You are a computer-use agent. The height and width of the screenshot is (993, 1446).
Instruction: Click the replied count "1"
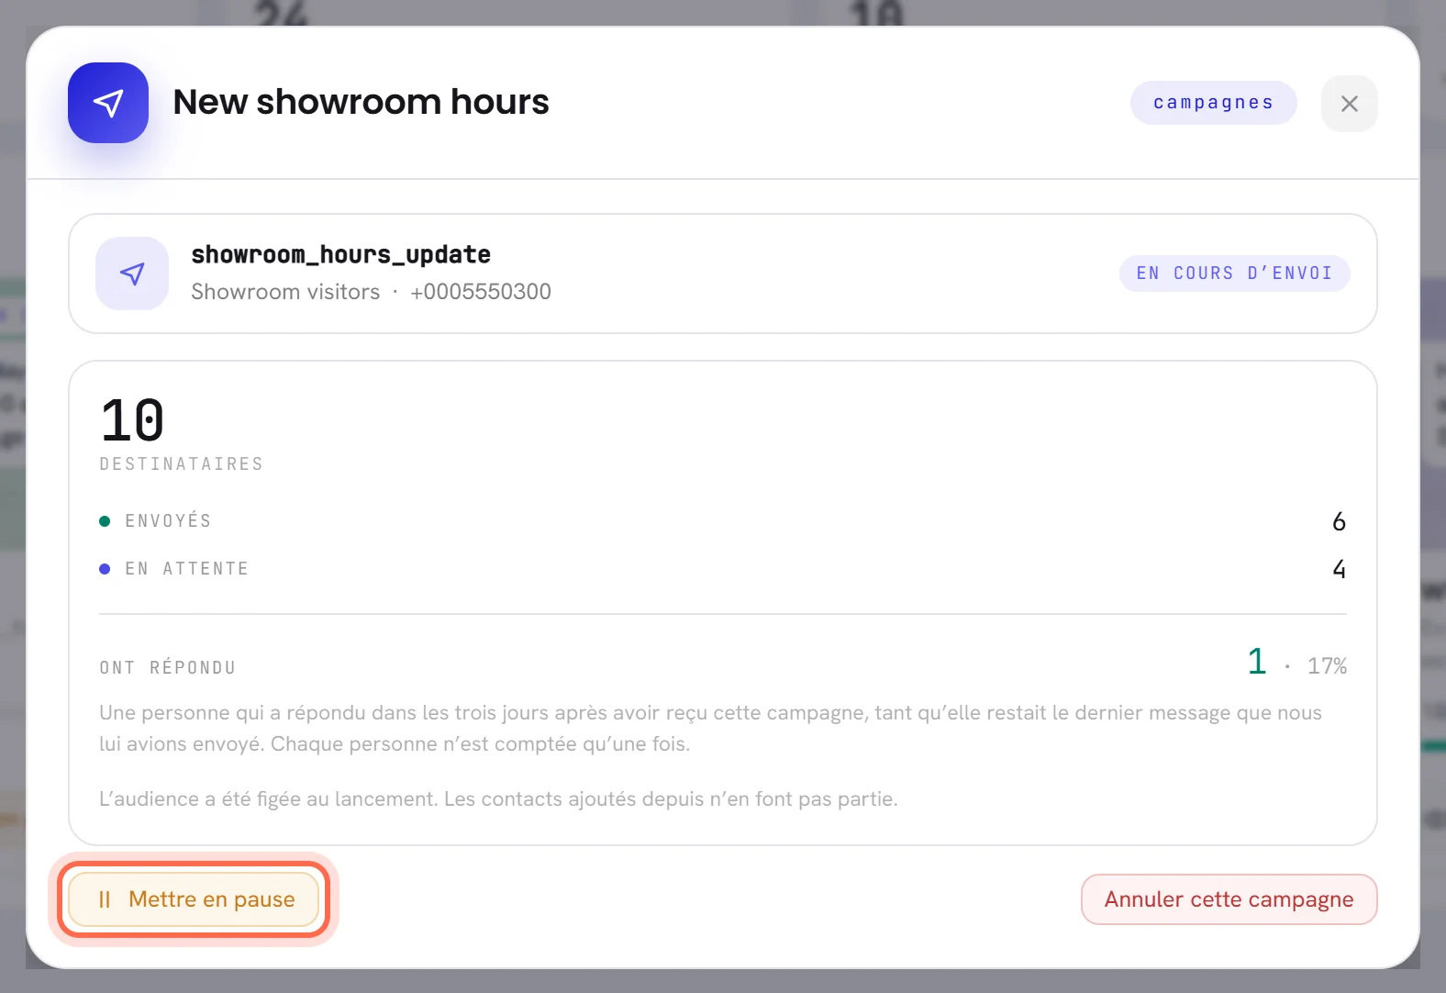(1257, 662)
